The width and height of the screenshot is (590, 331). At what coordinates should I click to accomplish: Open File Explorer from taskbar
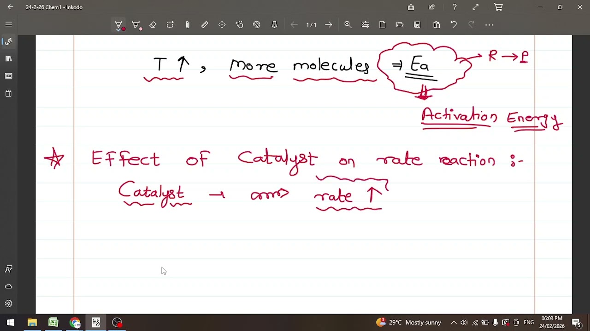point(32,322)
